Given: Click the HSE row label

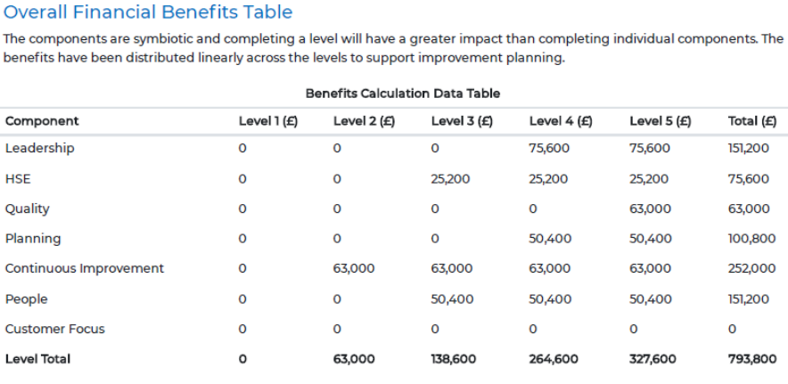Looking at the screenshot, I should click(x=18, y=178).
